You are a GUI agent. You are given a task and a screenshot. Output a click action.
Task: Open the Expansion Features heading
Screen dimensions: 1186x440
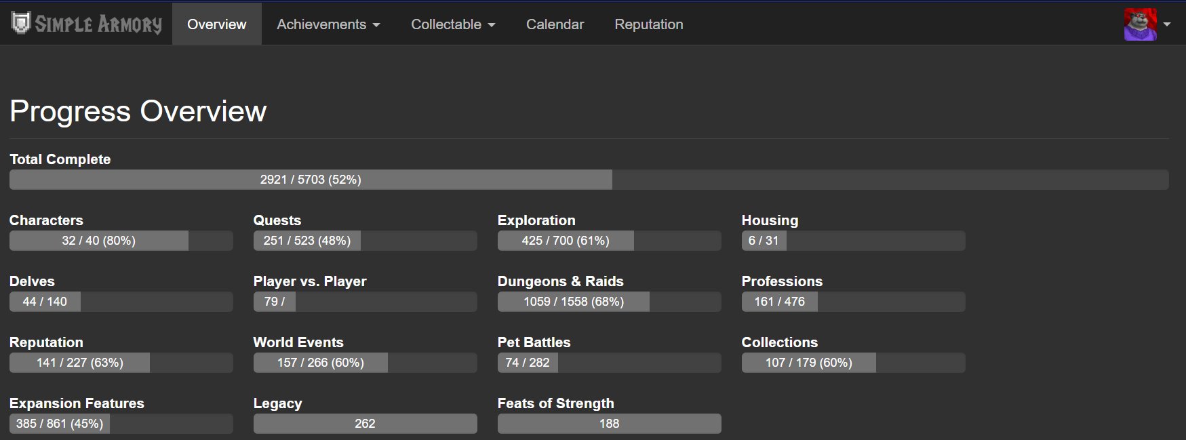[x=77, y=403]
